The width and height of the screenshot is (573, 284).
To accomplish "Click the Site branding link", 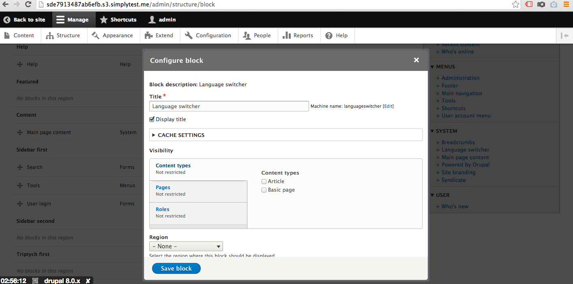I will click(x=459, y=173).
